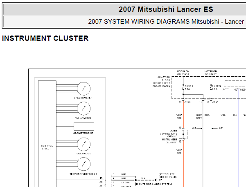Image resolution: width=246 pixels, height=187 pixels.
Task: Click the BLU wire color label
Action: pos(235,115)
